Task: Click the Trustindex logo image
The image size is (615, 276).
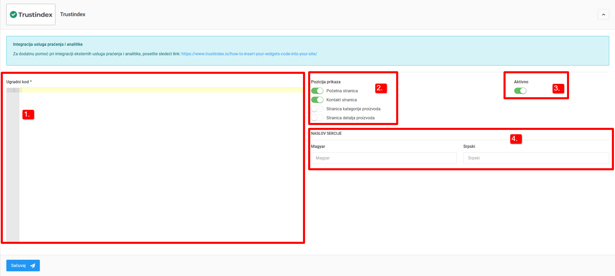Action: [x=31, y=15]
